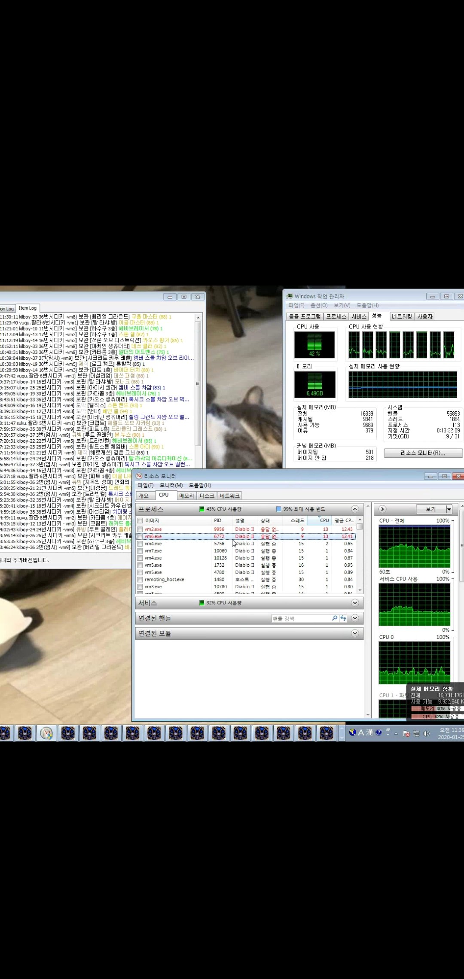Image resolution: width=464 pixels, height=979 pixels.
Task: Click the globe input-method icon in the tray
Action: point(352,732)
